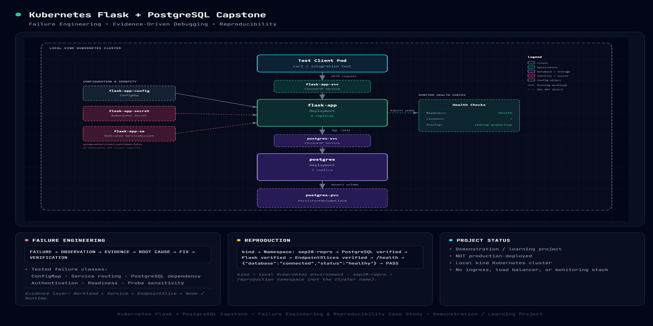Select the postgres Deployment node
Image resolution: width=653 pixels, height=326 pixels.
[322, 167]
